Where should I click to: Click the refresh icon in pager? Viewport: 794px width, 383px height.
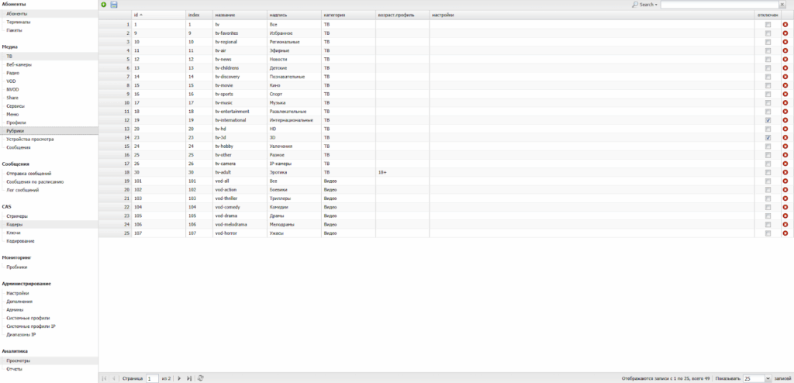[x=201, y=378]
